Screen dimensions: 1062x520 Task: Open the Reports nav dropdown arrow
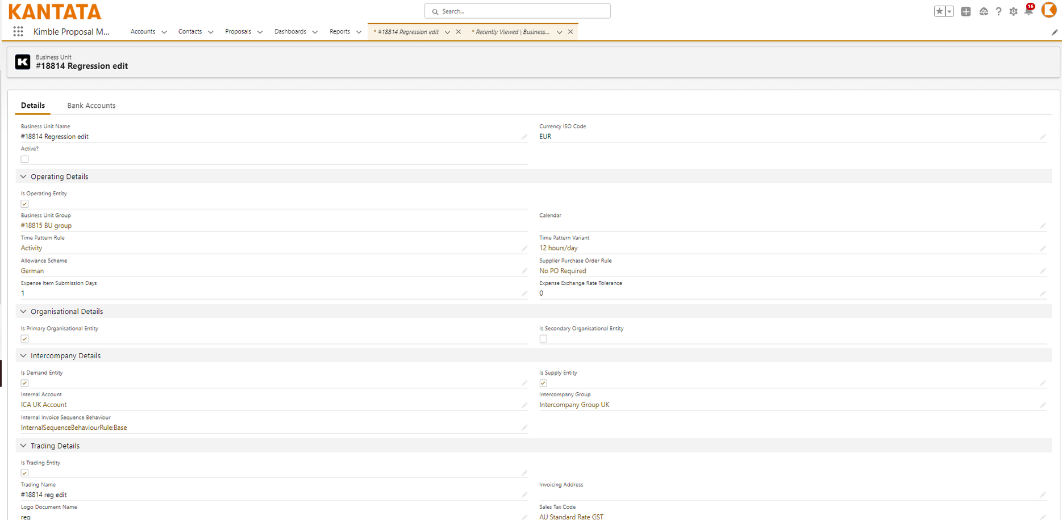[x=359, y=32]
